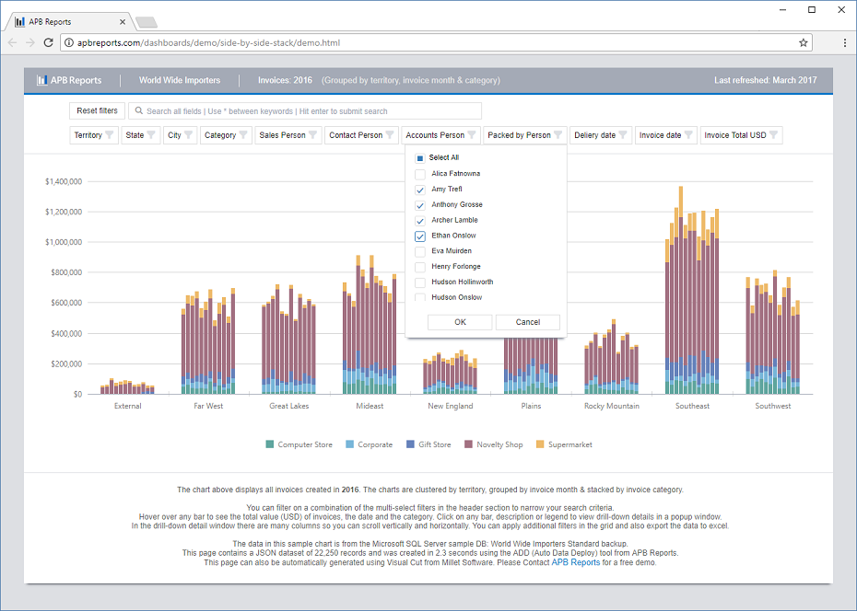Viewport: 857px width, 611px height.
Task: Click the APB Reports tab favicon
Action: pyautogui.click(x=20, y=22)
